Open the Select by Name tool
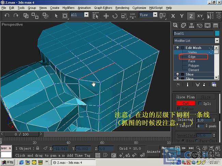 point(95,16)
